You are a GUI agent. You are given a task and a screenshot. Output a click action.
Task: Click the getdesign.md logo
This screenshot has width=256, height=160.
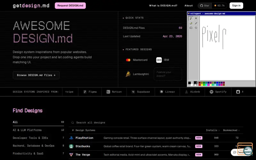31,5
